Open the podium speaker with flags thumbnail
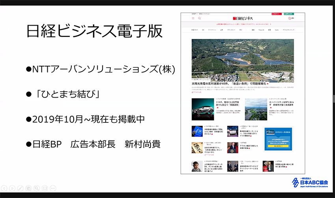 233,148
